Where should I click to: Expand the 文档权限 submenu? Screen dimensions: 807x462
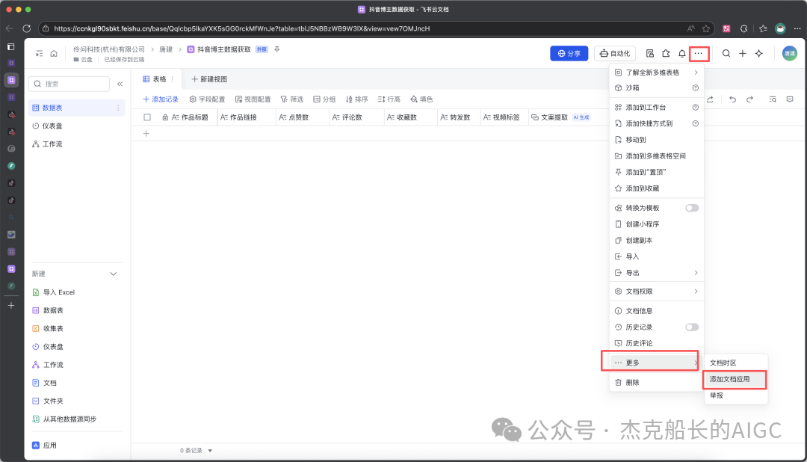656,292
